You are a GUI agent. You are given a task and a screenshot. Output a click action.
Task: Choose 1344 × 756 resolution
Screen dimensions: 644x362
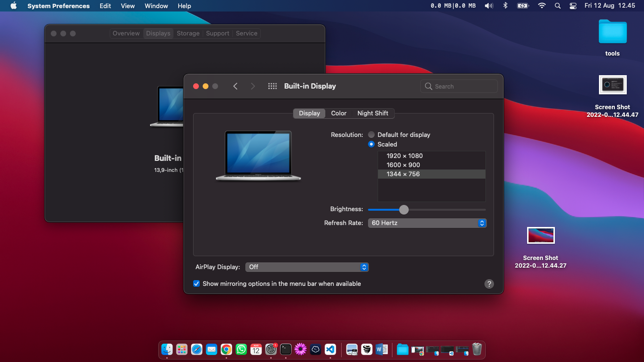coord(432,174)
